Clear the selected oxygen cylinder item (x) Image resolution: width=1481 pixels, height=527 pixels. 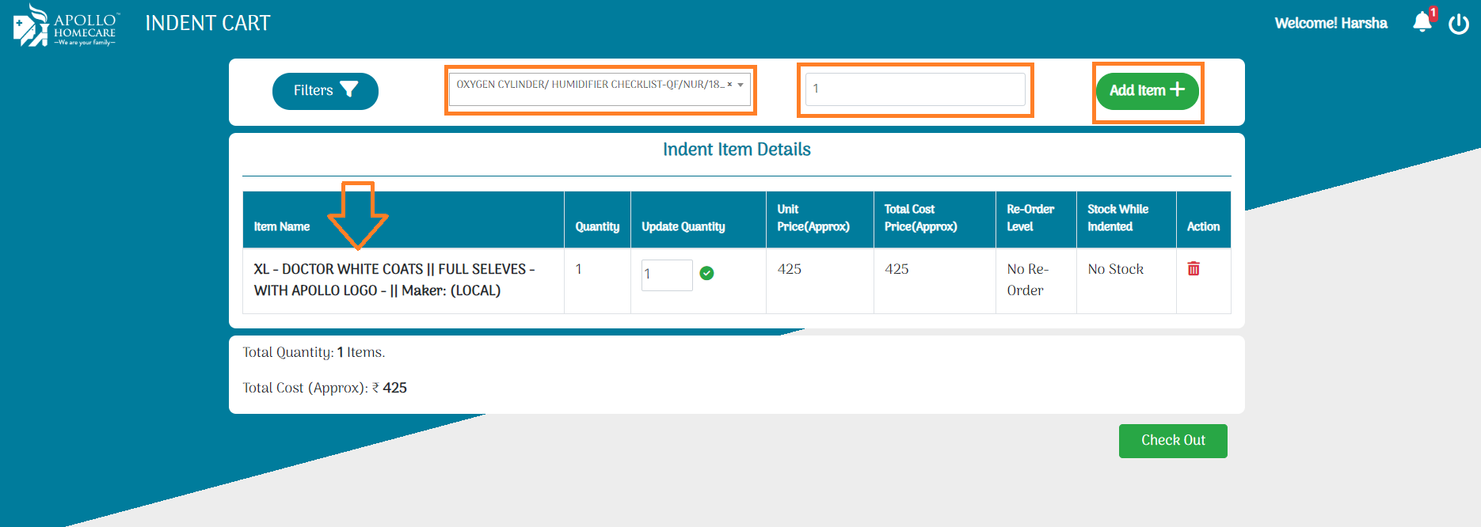click(x=729, y=85)
